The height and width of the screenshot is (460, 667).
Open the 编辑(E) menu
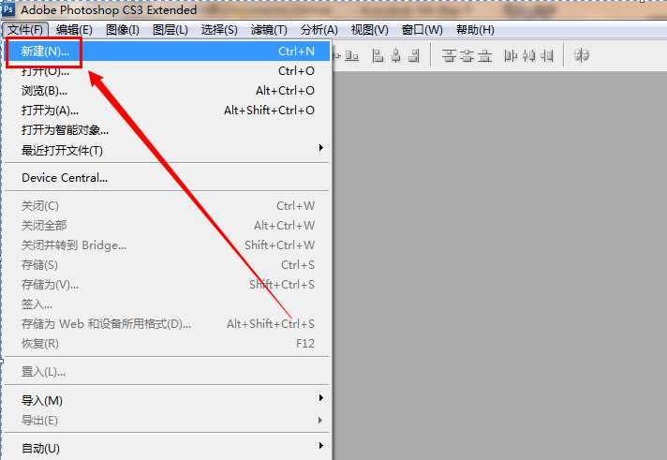[74, 30]
